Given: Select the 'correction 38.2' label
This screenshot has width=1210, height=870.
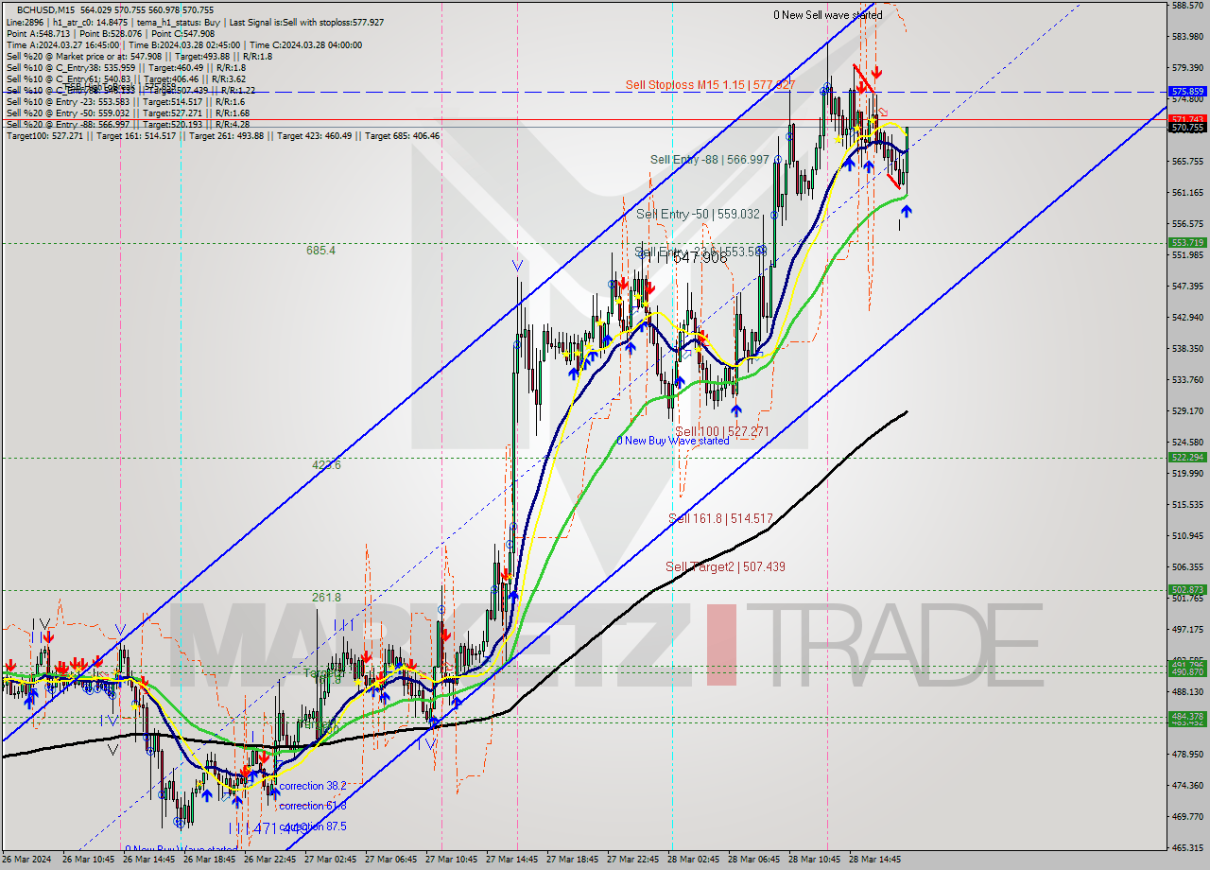Looking at the screenshot, I should [313, 786].
